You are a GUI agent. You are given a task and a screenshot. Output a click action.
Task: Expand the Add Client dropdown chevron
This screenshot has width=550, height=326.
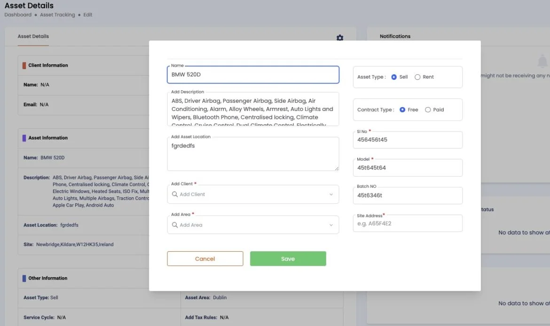tap(331, 194)
